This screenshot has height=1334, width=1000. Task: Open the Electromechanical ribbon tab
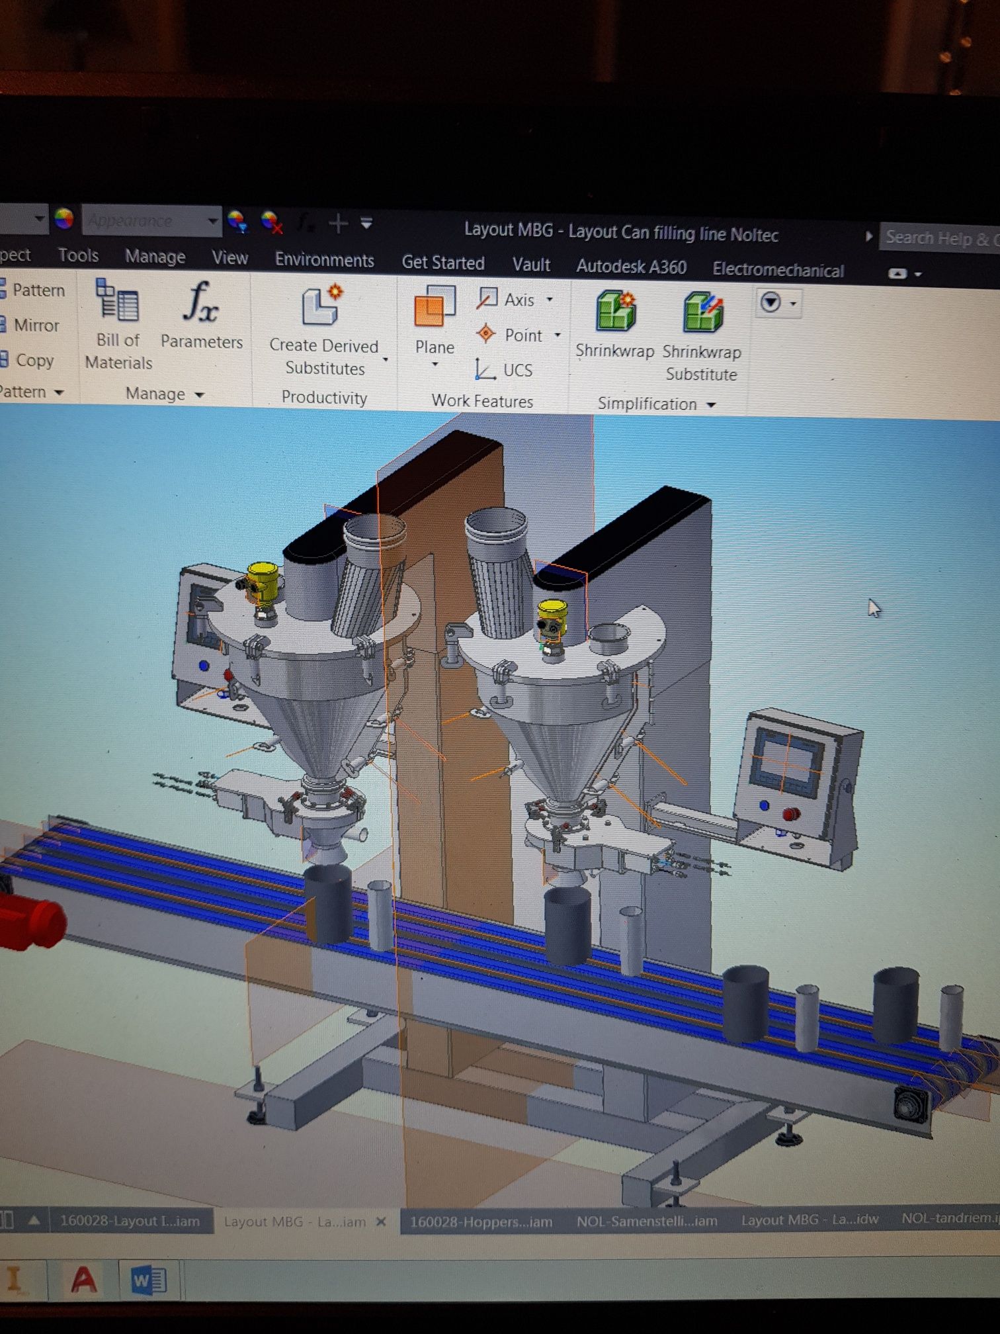(778, 270)
